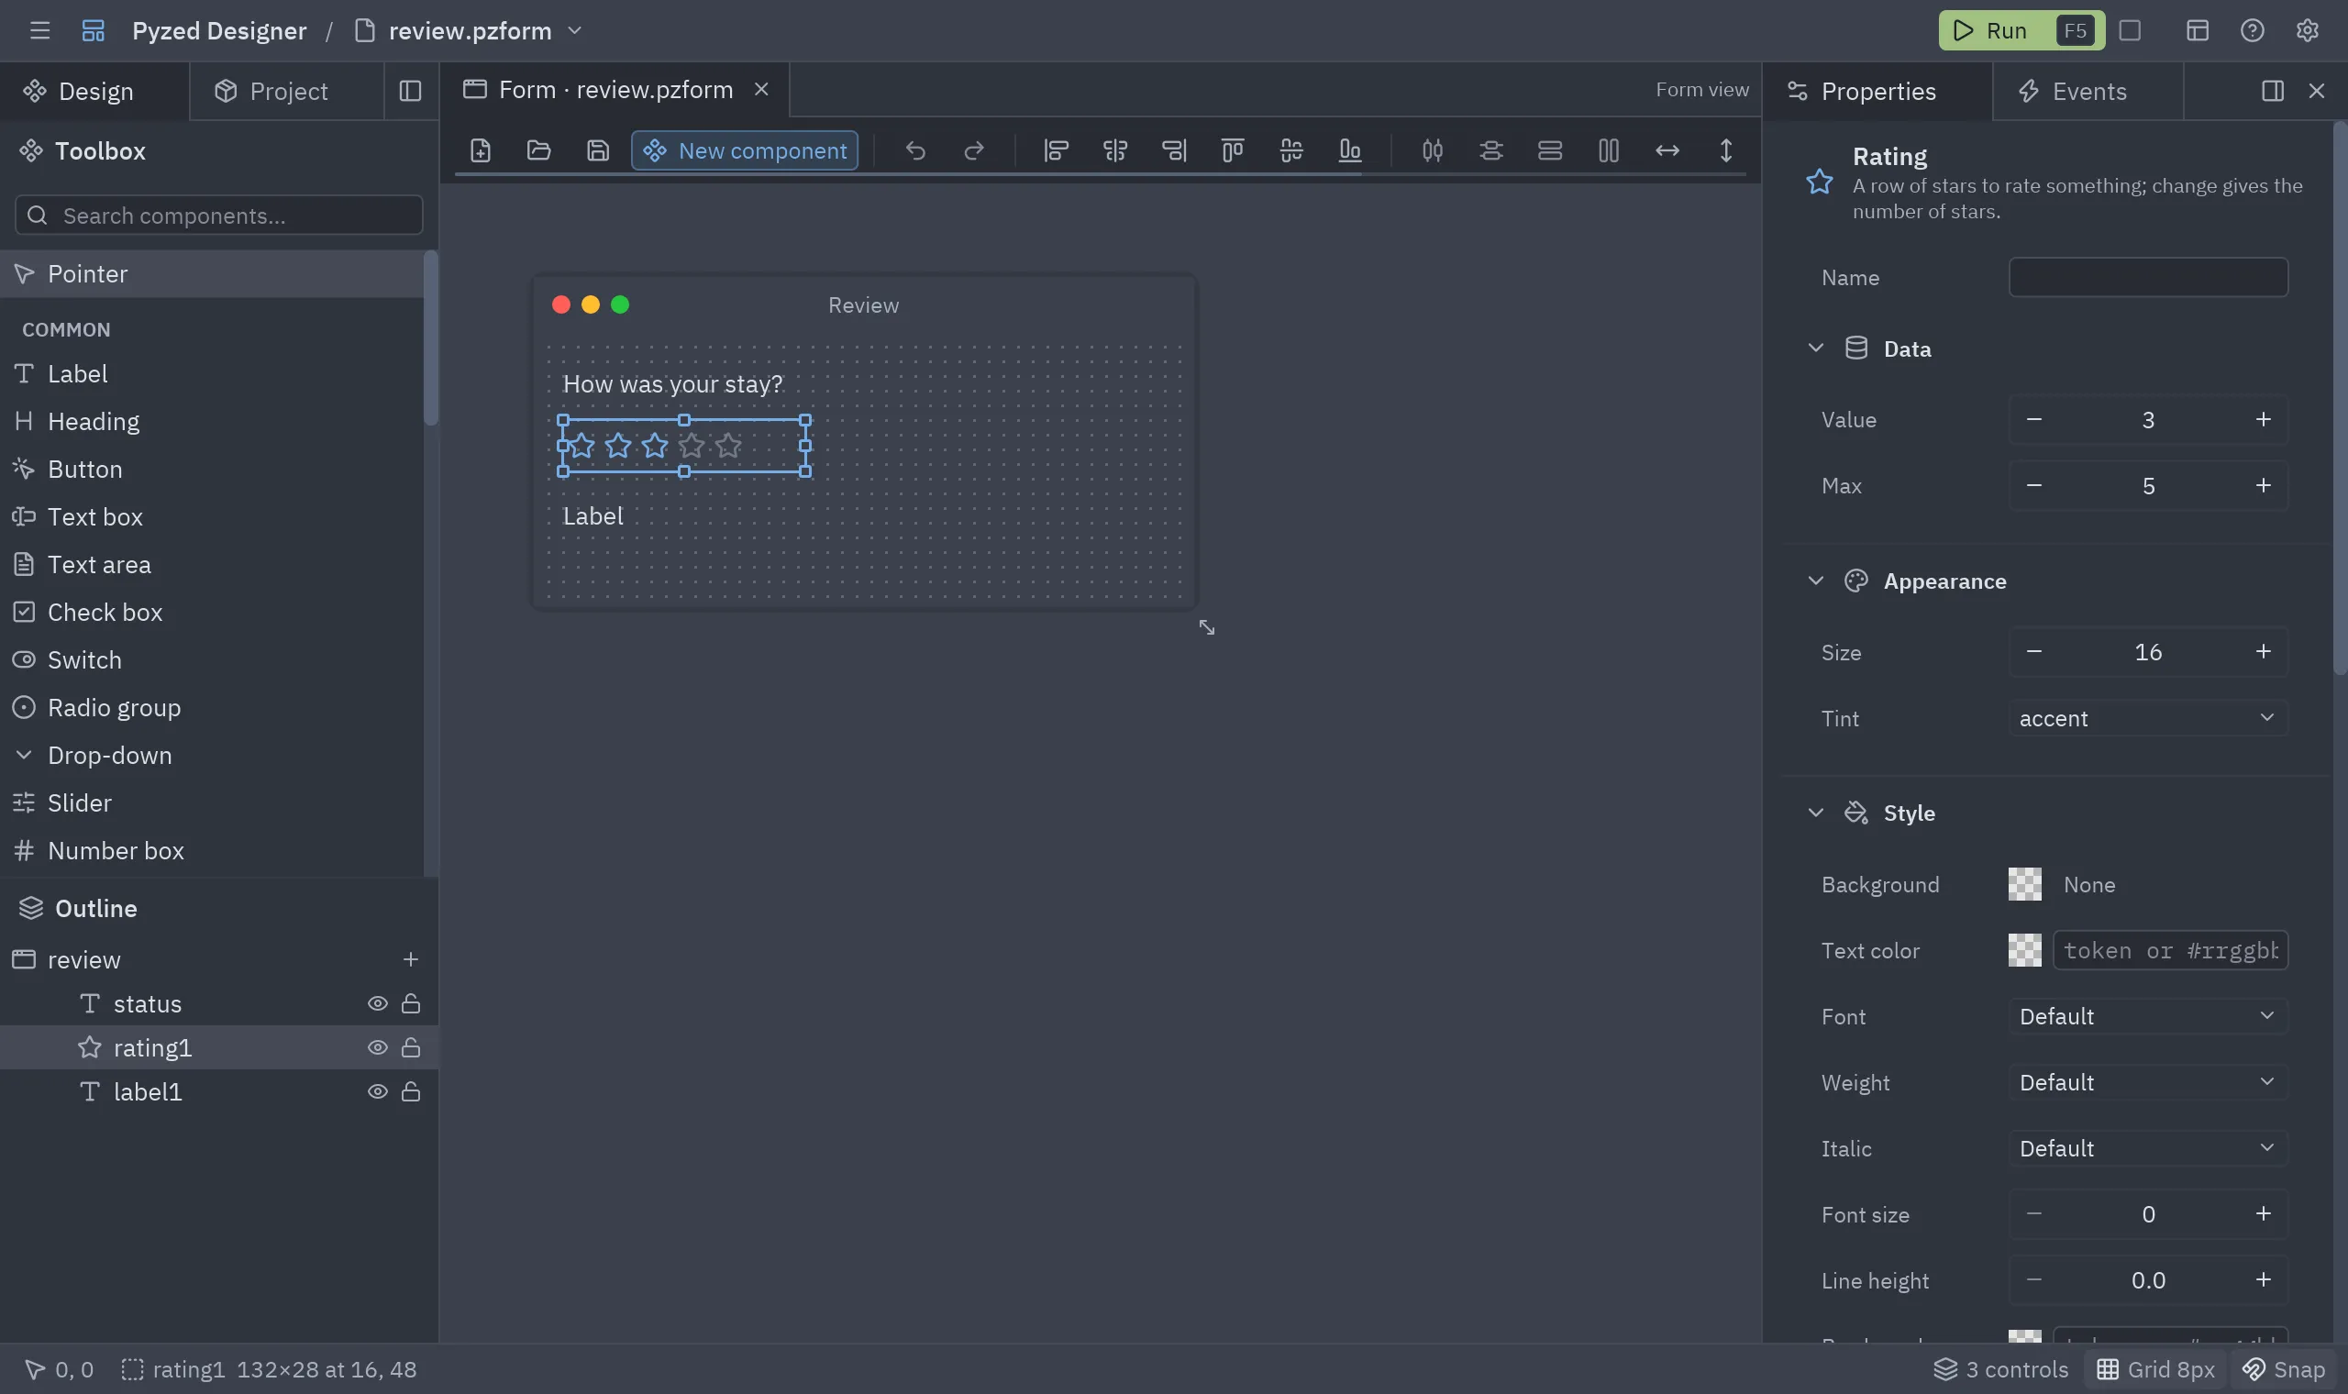Click the Name input field
This screenshot has height=1394, width=2348.
click(x=2148, y=277)
